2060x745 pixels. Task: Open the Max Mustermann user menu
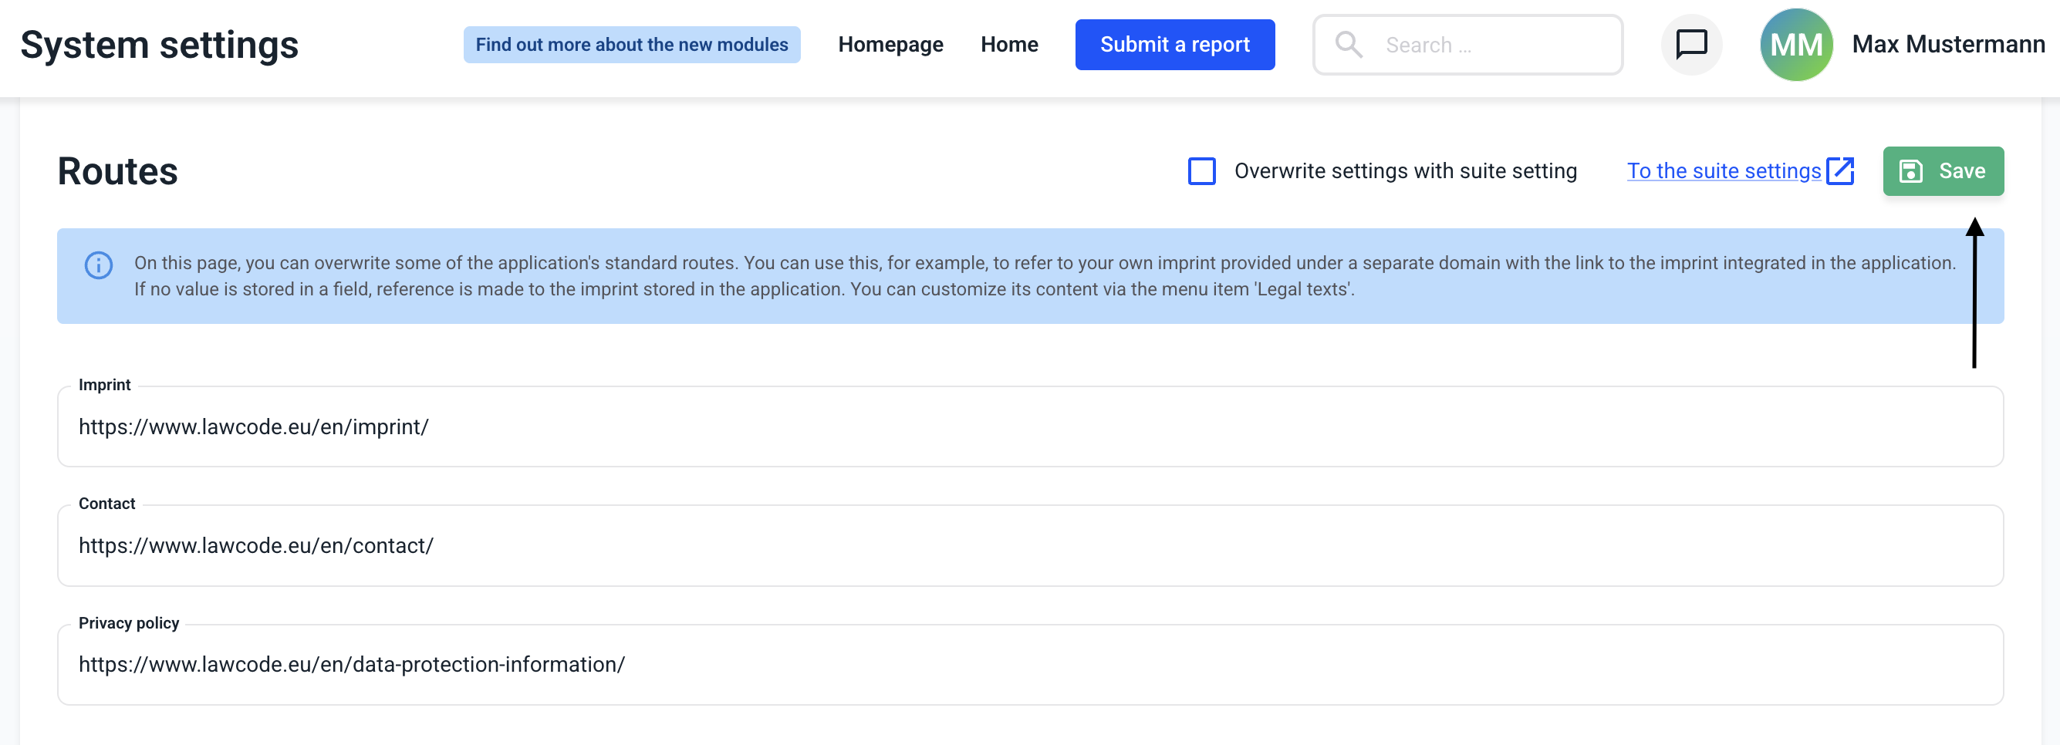click(x=1947, y=45)
